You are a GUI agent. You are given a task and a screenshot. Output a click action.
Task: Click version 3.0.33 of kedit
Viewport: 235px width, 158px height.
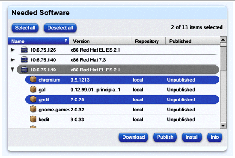77,120
